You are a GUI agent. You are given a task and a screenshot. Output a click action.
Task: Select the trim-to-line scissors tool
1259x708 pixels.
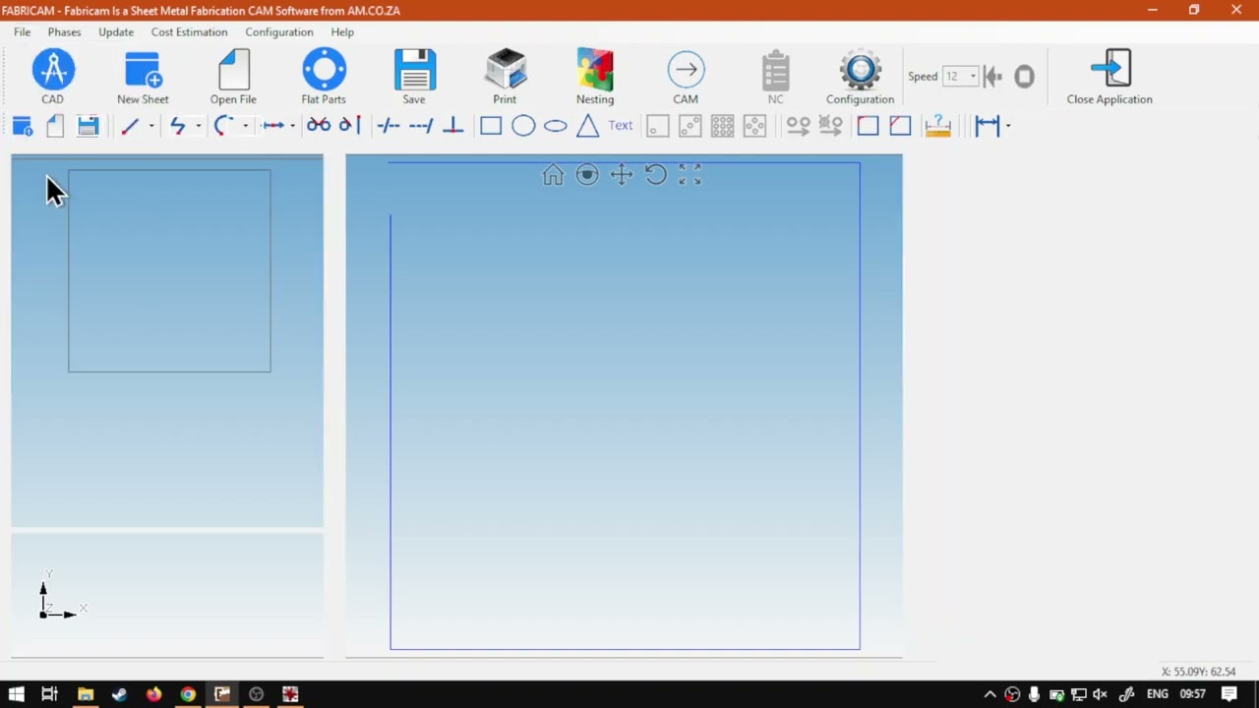tap(350, 125)
